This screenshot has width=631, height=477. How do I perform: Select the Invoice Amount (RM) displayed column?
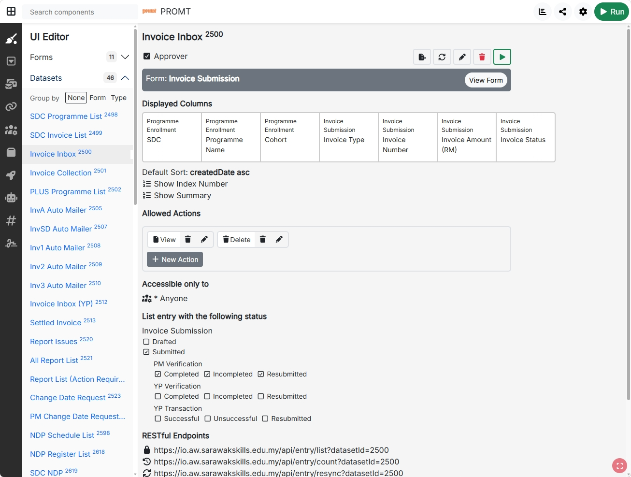467,137
